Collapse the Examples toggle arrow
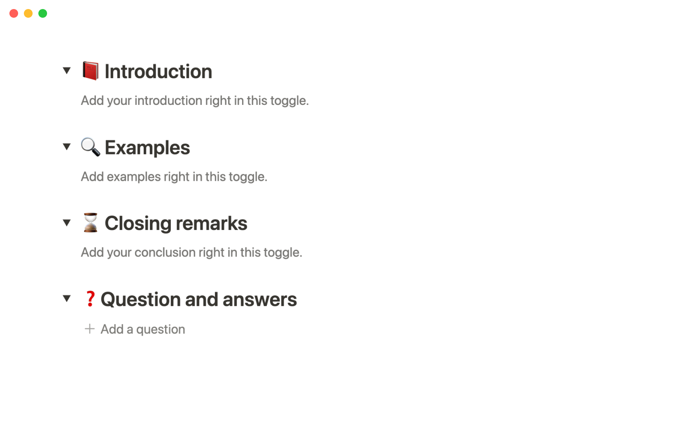The image size is (695, 434). (67, 146)
